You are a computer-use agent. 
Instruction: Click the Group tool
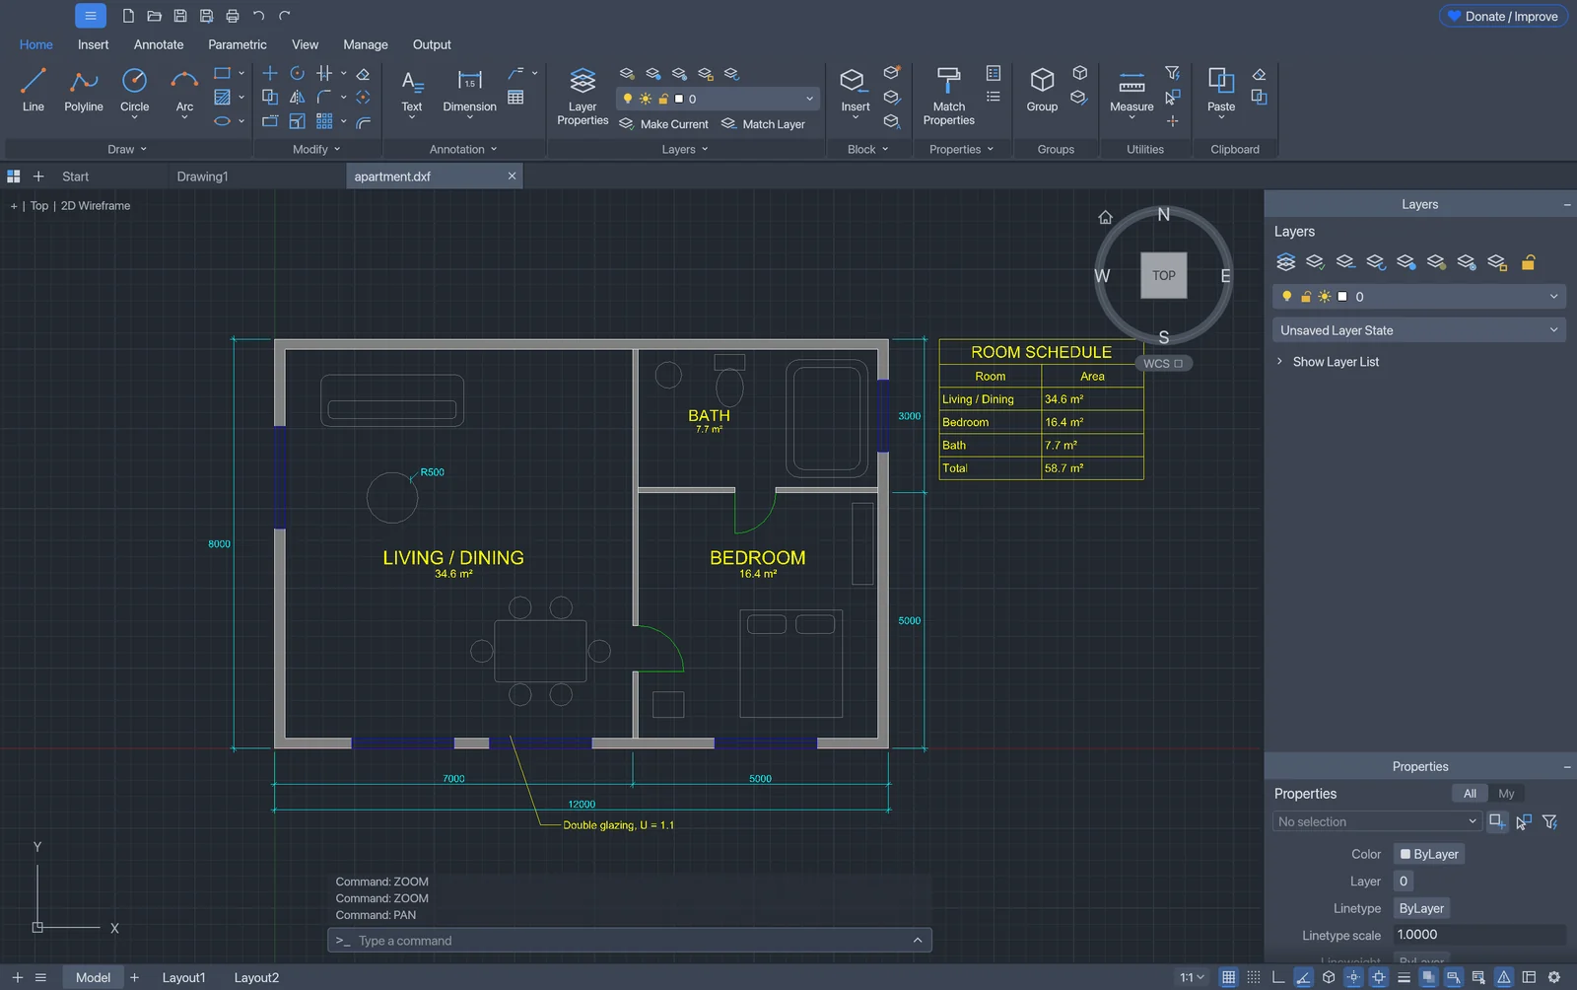click(1042, 90)
